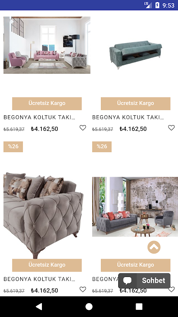Open pink living room set image
Image resolution: width=178 pixels, height=317 pixels.
47,45
